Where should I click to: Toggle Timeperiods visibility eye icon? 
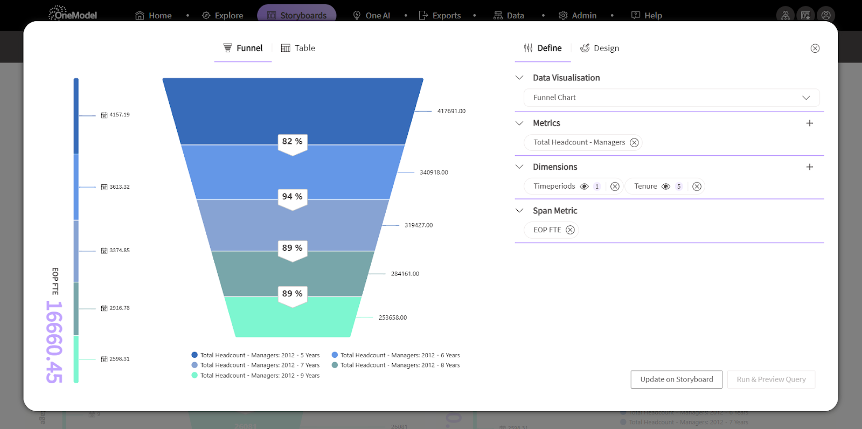[584, 186]
